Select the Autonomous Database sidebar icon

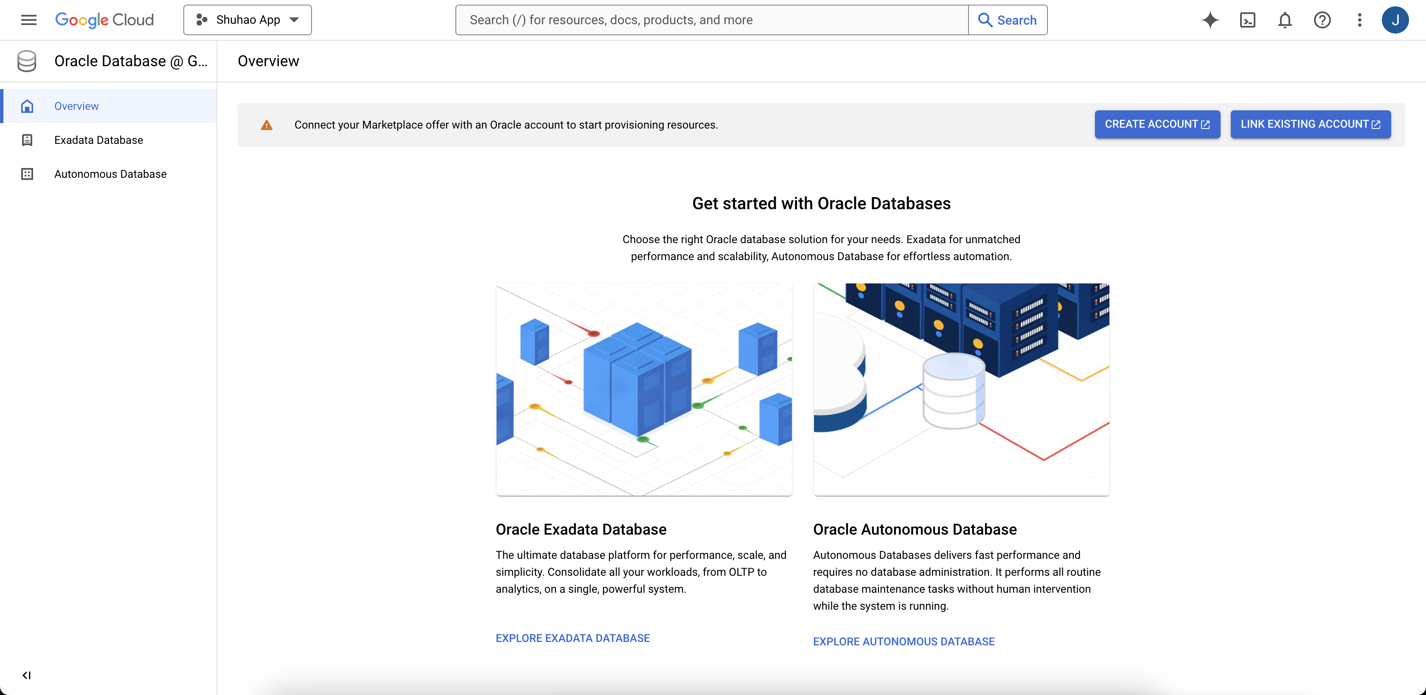point(27,174)
